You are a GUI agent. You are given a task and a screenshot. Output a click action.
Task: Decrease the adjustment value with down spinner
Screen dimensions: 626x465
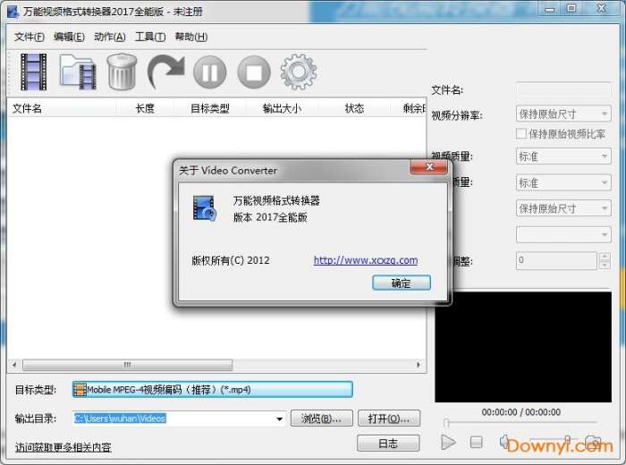click(605, 265)
